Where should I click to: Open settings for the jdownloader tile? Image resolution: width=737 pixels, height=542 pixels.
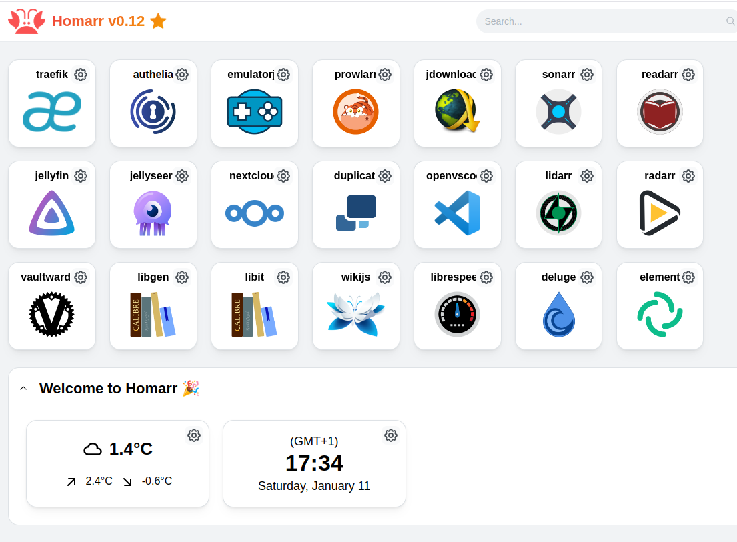pyautogui.click(x=486, y=74)
